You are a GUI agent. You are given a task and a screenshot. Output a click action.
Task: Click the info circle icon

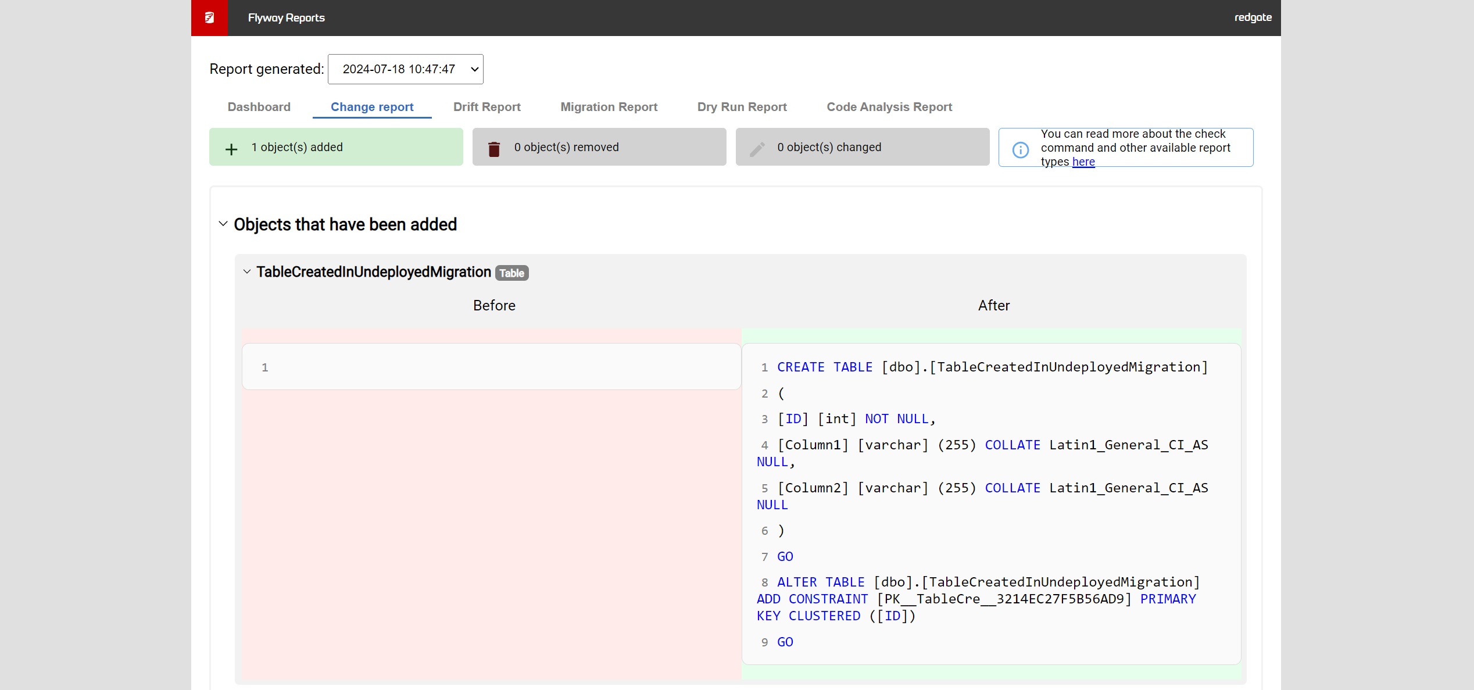(x=1020, y=149)
